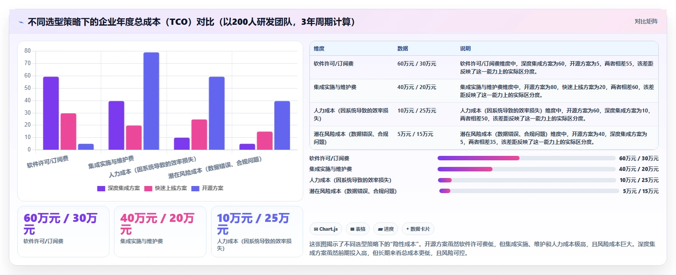Viewport: 676px width, 275px height.
Task: Click the 80 tick on the chart y-axis
Action: tap(27, 51)
